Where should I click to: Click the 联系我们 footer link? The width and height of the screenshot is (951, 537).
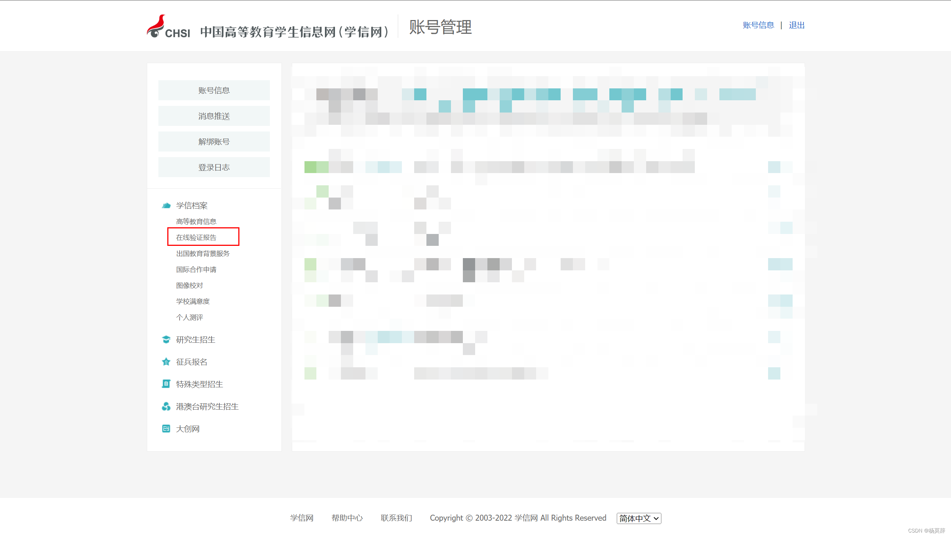396,518
